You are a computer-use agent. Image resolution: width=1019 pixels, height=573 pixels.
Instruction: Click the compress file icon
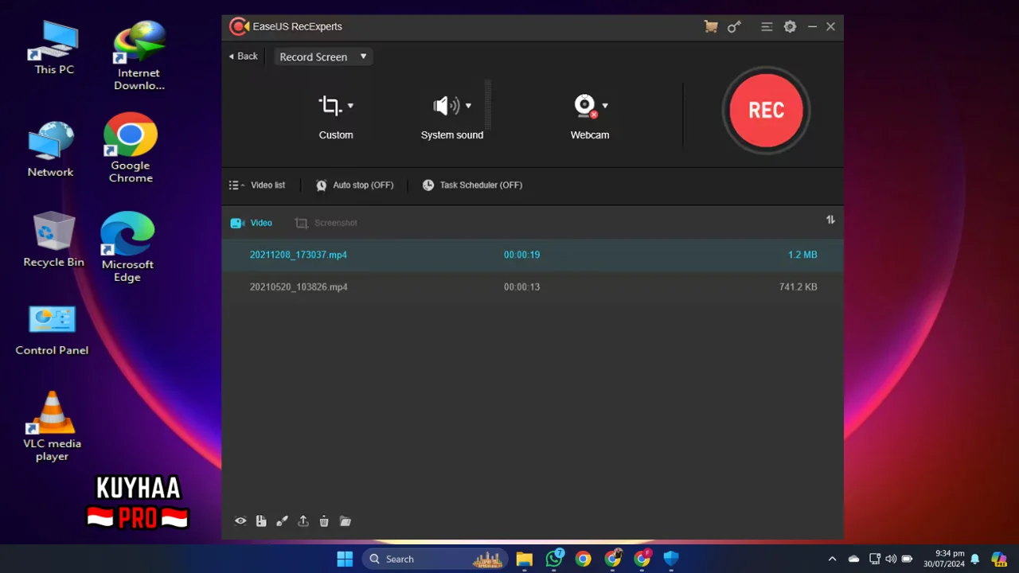(261, 521)
